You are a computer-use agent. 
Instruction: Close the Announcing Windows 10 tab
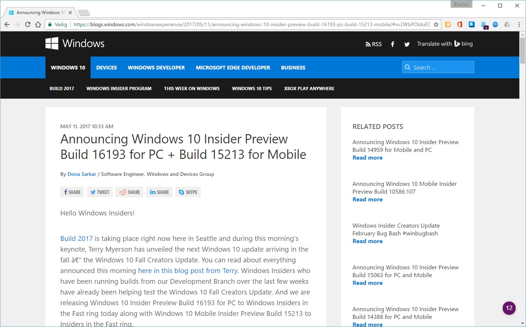(70, 13)
